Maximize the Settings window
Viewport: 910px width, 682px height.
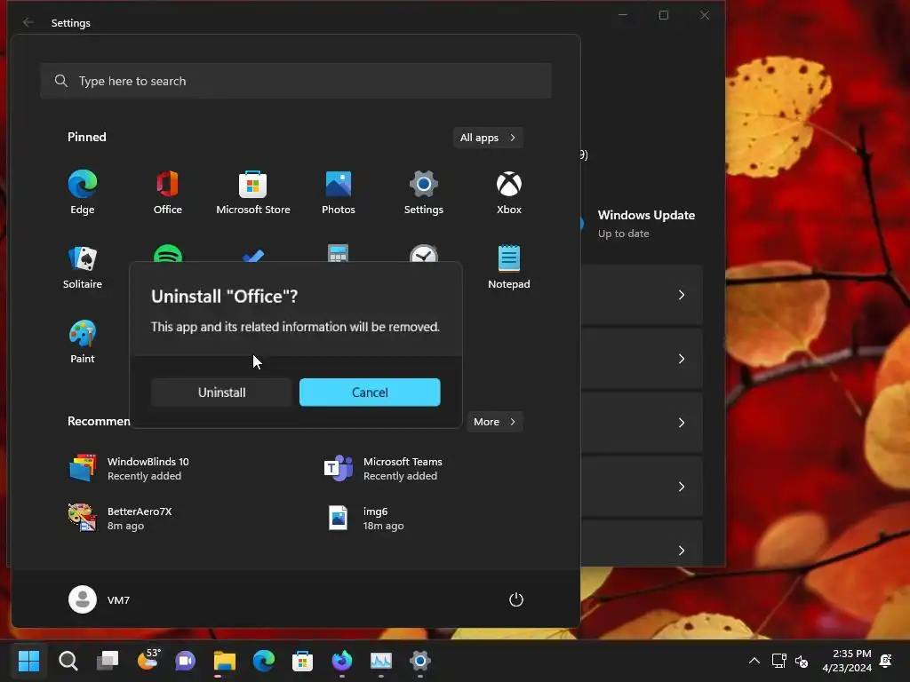(663, 15)
